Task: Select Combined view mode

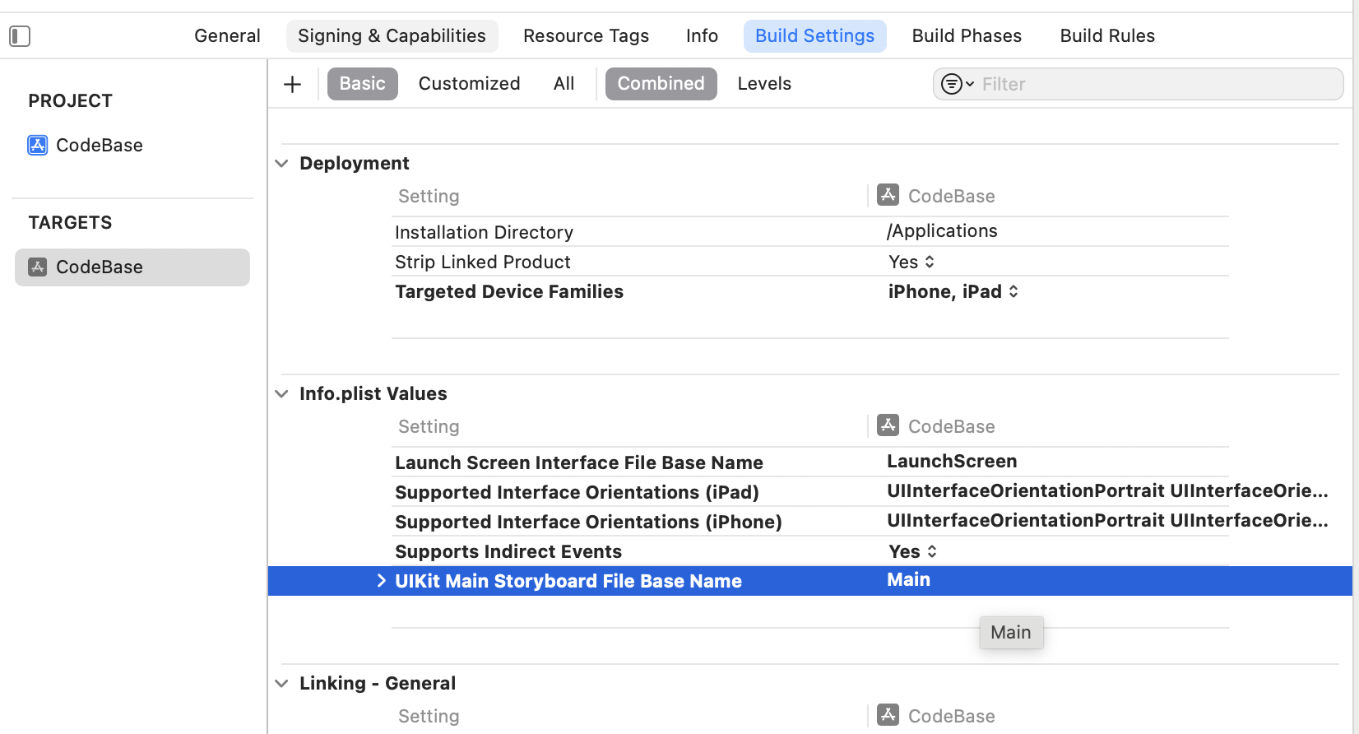Action: [661, 84]
